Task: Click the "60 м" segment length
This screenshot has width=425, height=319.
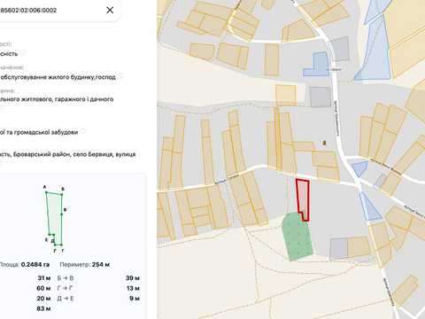Action: pos(43,288)
